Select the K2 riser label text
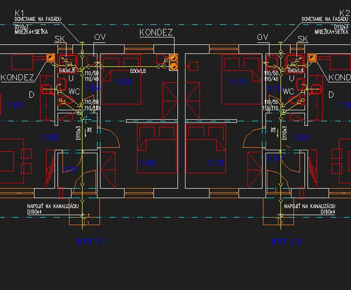The height and width of the screenshot is (290, 351). click(344, 12)
